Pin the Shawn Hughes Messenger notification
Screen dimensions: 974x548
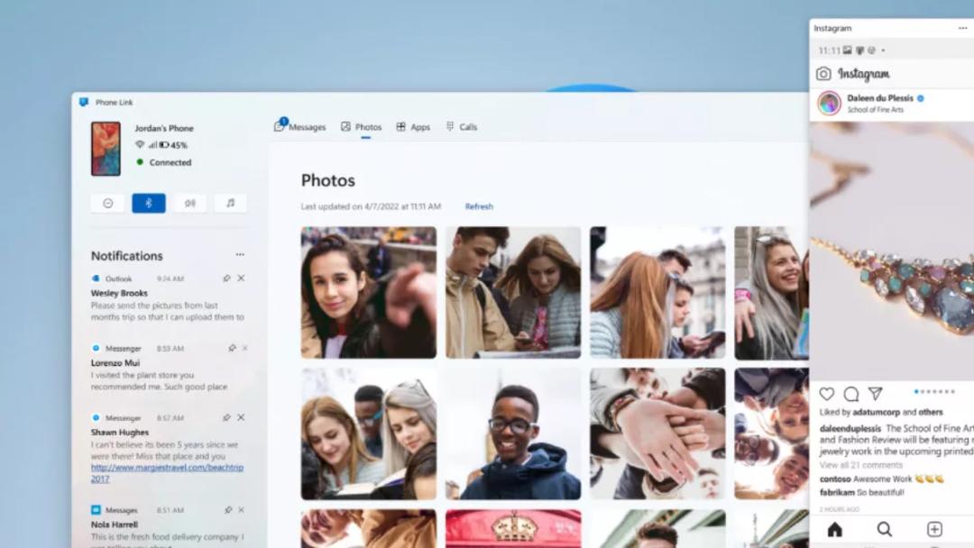coord(226,417)
